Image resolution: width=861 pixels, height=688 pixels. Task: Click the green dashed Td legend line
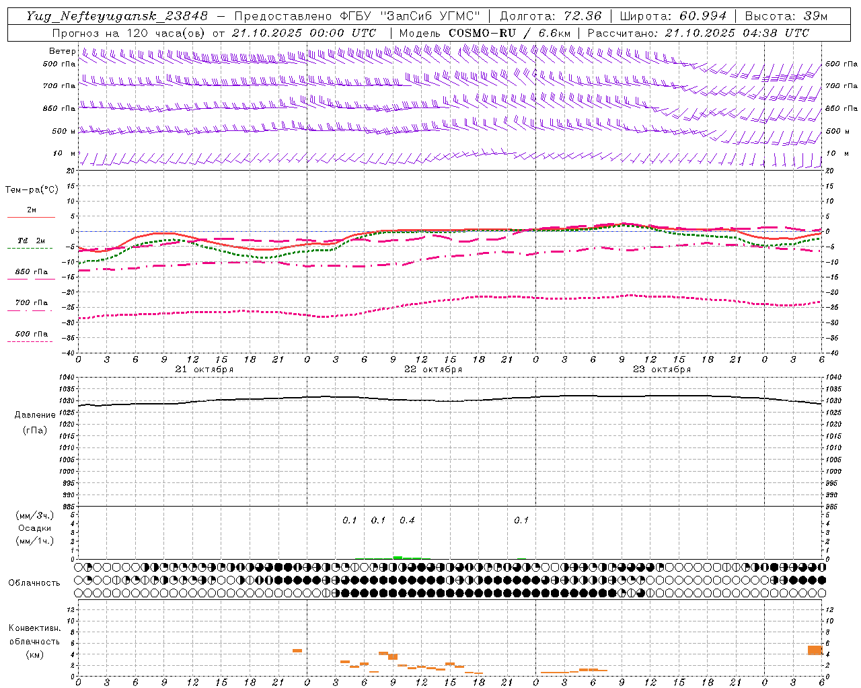30,249
